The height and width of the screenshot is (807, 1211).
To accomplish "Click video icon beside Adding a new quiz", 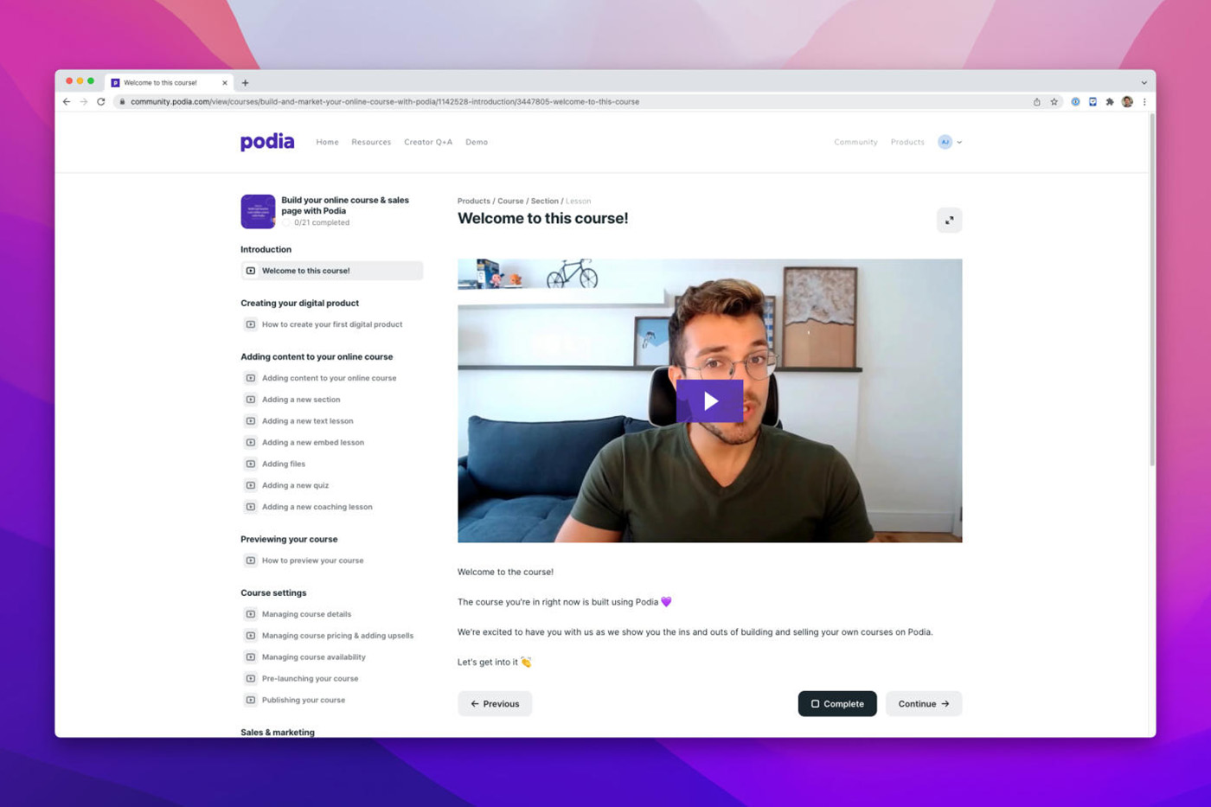I will point(251,485).
